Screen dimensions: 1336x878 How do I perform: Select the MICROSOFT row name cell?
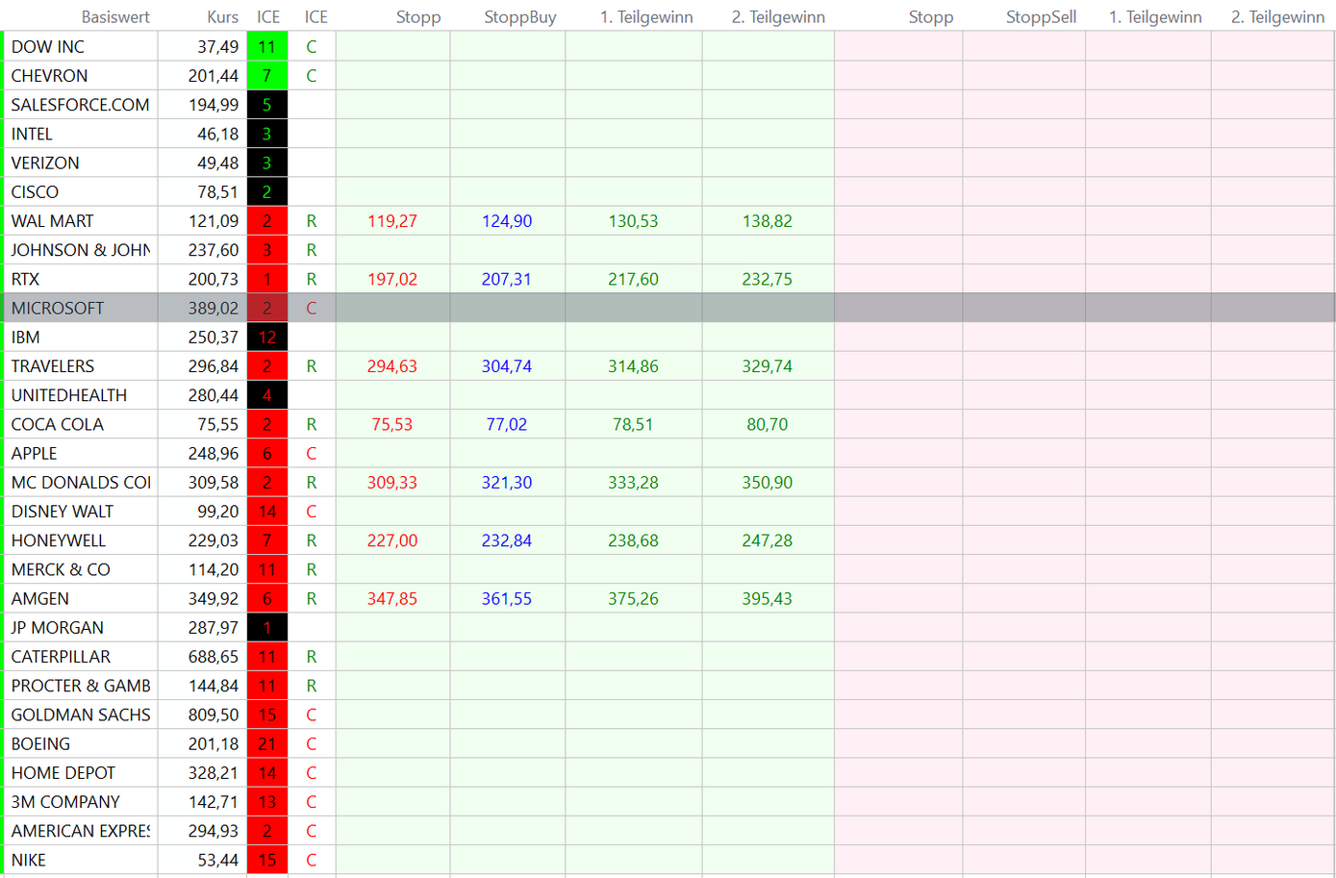point(58,308)
